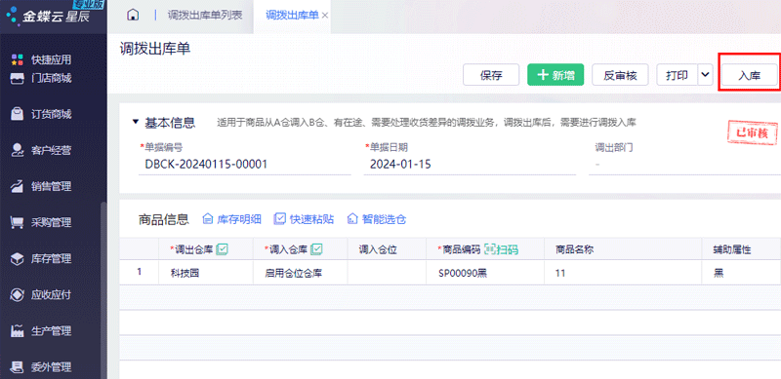Open the 快捷应用 sidebar icon

[18, 59]
